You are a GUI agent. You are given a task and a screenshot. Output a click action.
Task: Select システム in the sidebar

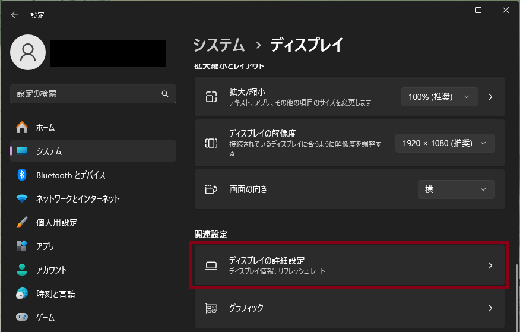[49, 151]
